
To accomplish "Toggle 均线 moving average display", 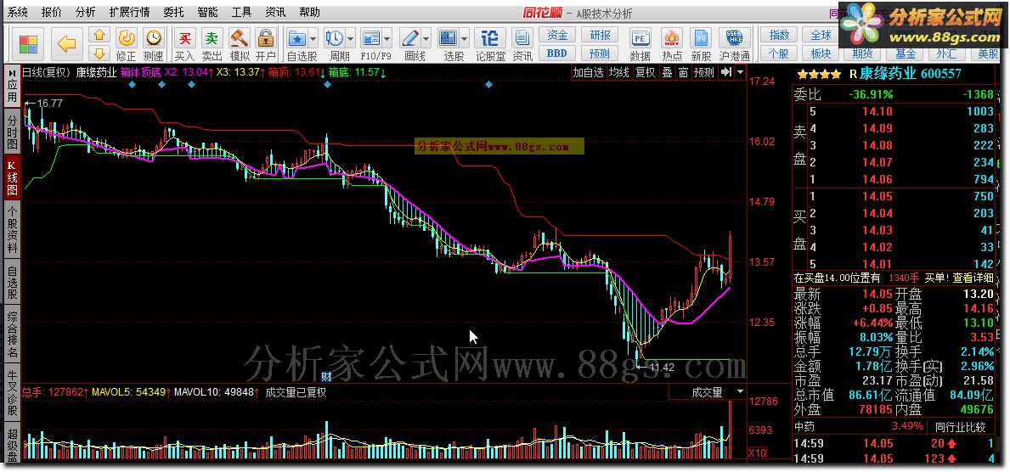I will (619, 73).
